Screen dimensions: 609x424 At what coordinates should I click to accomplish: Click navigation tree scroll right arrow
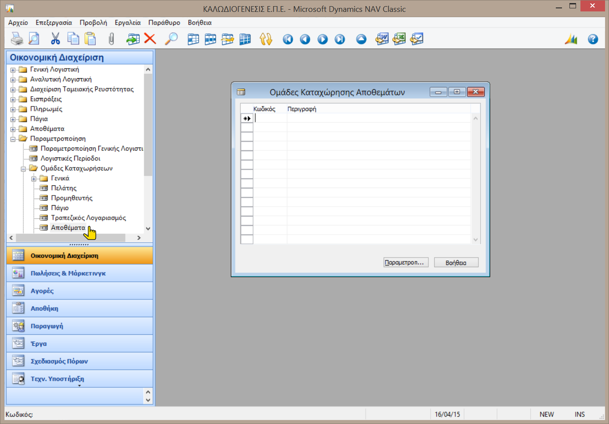(139, 238)
